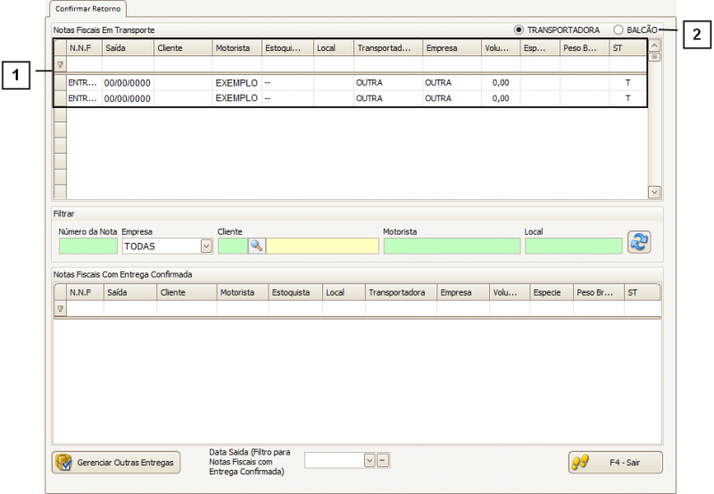Sort upper grid by Motorista column header
The height and width of the screenshot is (494, 714).
click(x=237, y=47)
